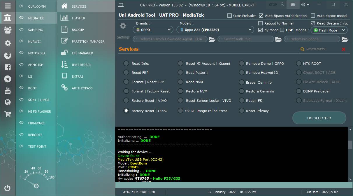
Task: Open Models dropdown Oppo A54 (CPH2239)
Action: tap(215, 30)
